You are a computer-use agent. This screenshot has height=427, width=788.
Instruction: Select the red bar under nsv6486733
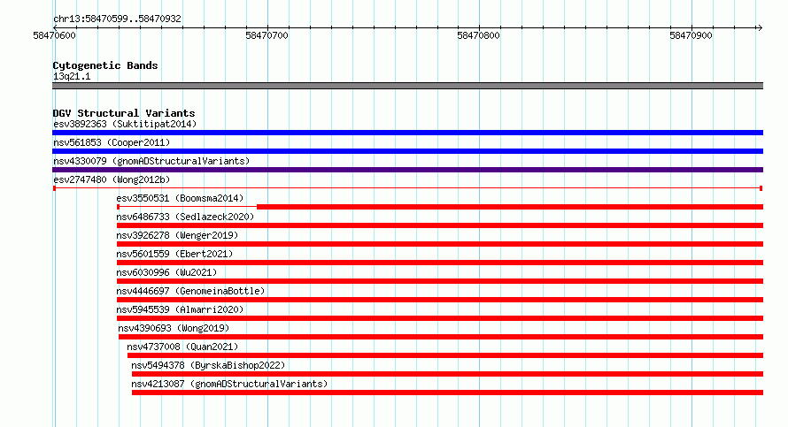(440, 225)
